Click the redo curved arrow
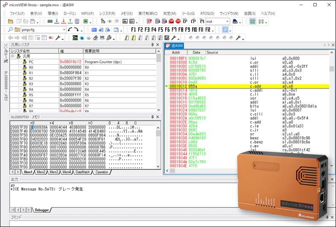The width and height of the screenshot is (336, 227). (76, 30)
